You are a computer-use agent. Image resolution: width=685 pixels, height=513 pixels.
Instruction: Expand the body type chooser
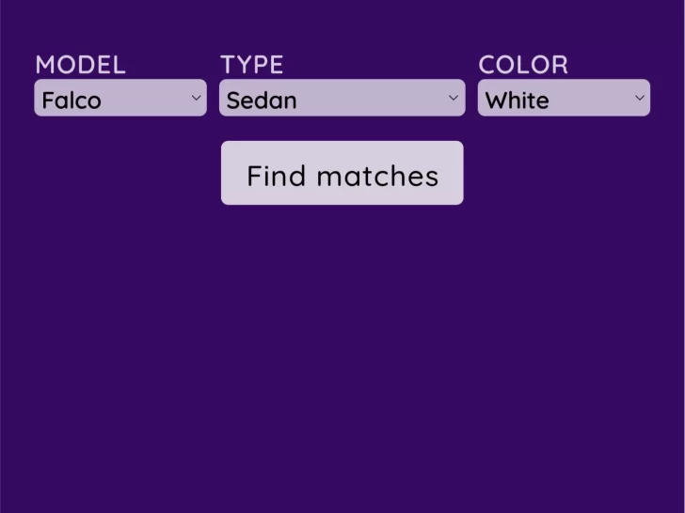click(342, 99)
